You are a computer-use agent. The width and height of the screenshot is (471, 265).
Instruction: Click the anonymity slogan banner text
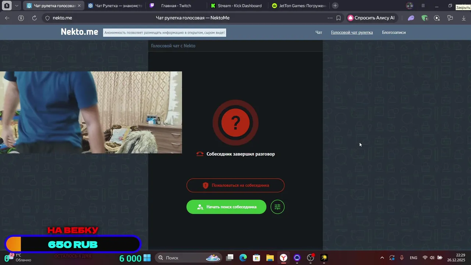[x=164, y=32]
